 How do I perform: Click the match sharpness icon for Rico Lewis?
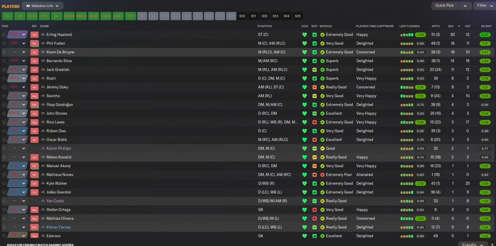point(315,122)
